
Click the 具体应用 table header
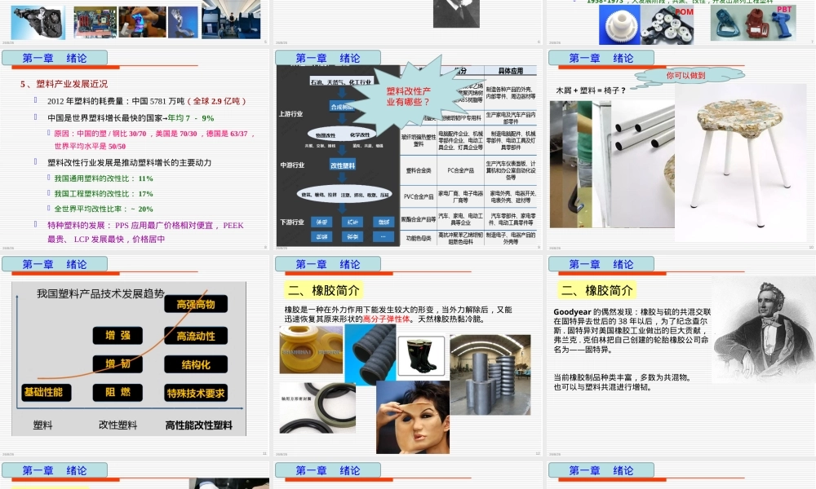tap(511, 71)
